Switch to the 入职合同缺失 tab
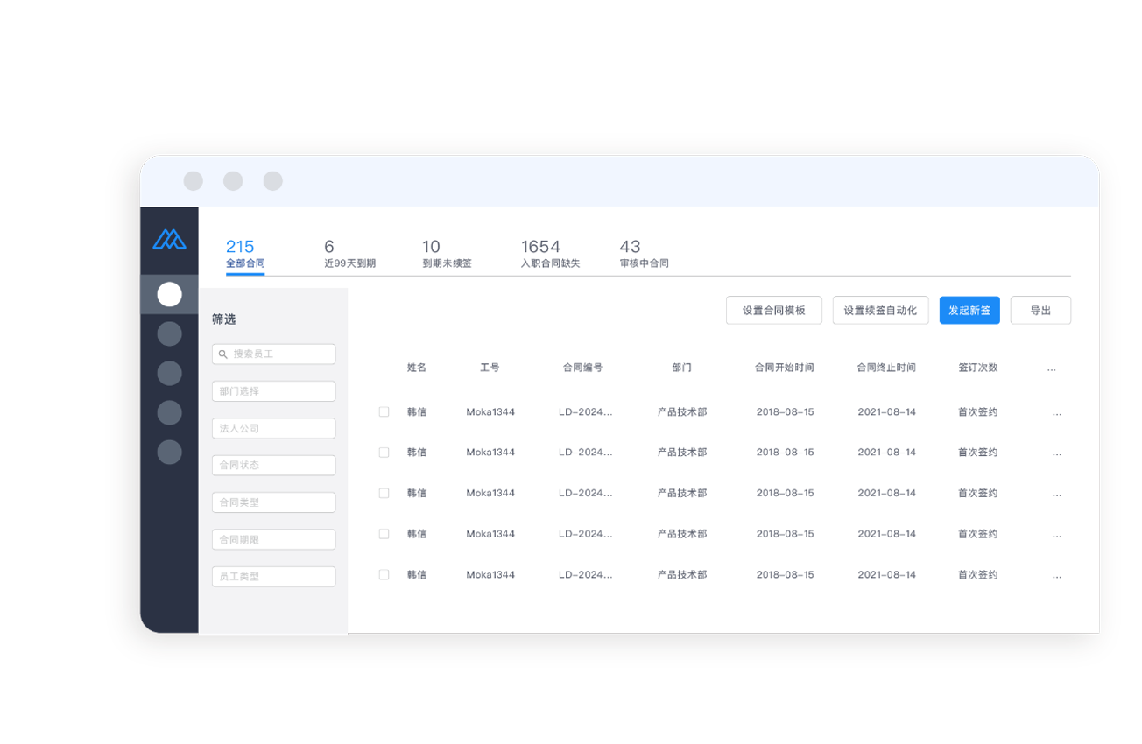The height and width of the screenshot is (744, 1142). pyautogui.click(x=550, y=254)
